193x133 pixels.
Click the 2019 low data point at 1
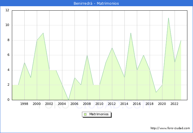pyautogui.click(x=156, y=93)
